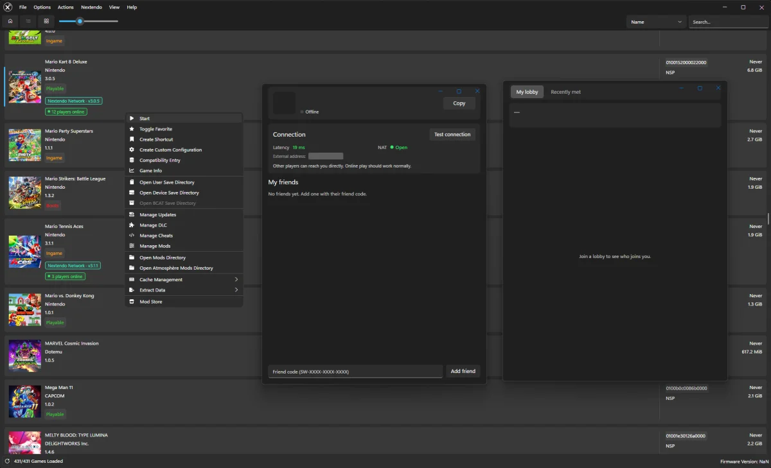This screenshot has height=468, width=771.
Task: Select Mario Strikers Battle League cover thumbnail
Action: (25, 192)
